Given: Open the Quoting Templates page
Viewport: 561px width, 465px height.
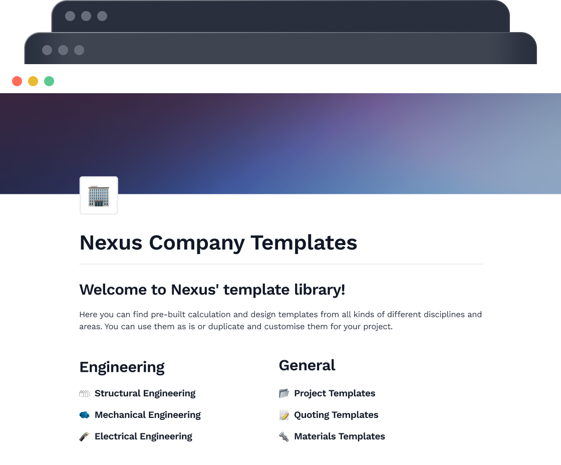Looking at the screenshot, I should click(x=336, y=415).
